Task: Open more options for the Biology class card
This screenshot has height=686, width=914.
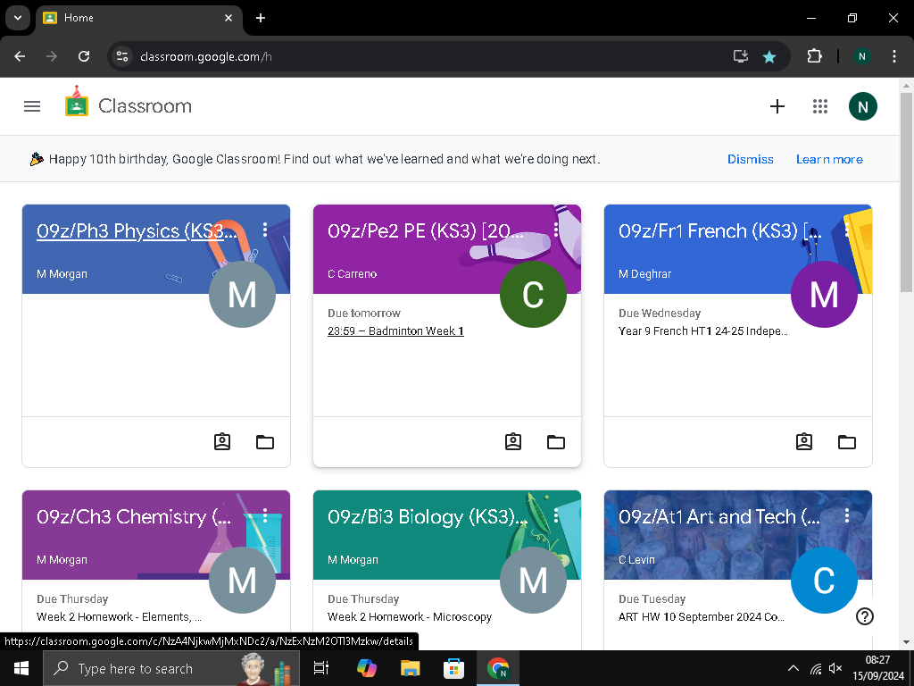Action: pos(556,515)
